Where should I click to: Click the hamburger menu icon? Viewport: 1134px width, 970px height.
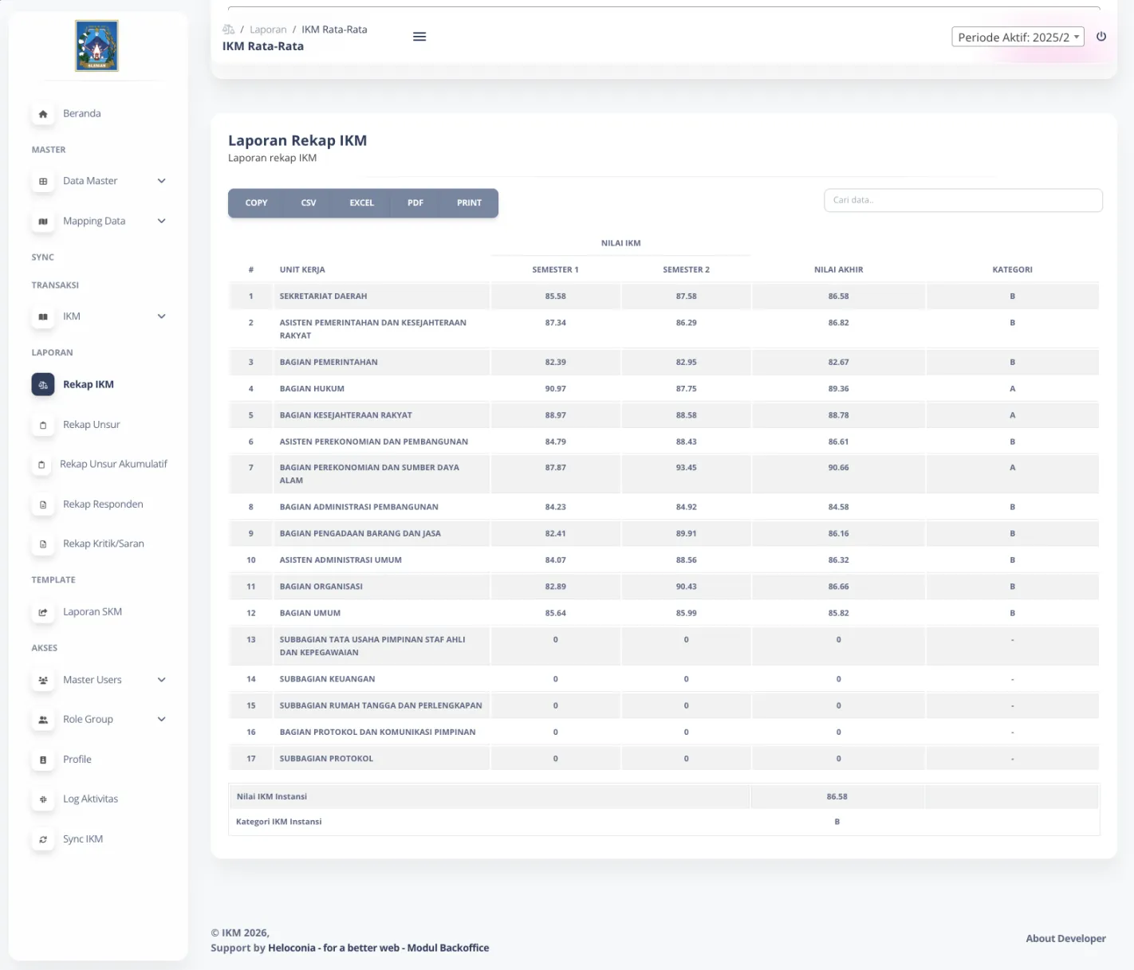pos(419,37)
